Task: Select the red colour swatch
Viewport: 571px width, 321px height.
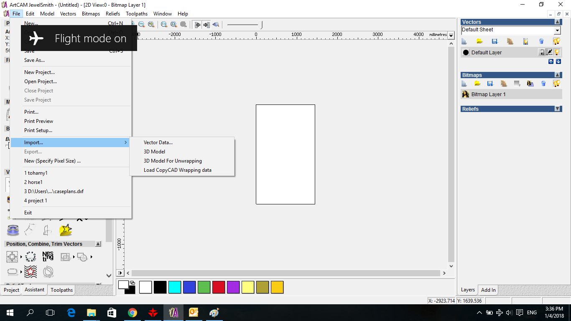Action: pos(219,287)
